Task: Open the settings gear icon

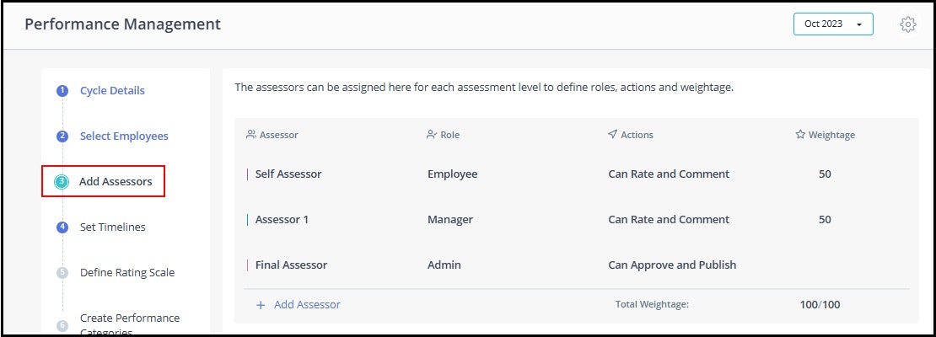Action: (907, 24)
